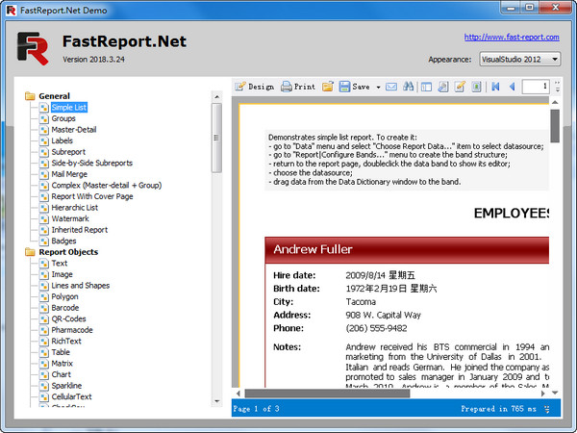Click the horizontal scrollbar in preview
The image size is (577, 433).
pyautogui.click(x=385, y=393)
